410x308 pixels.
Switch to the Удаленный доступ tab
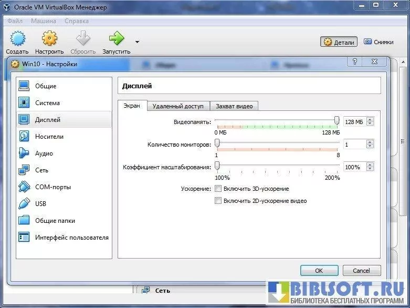pyautogui.click(x=178, y=106)
